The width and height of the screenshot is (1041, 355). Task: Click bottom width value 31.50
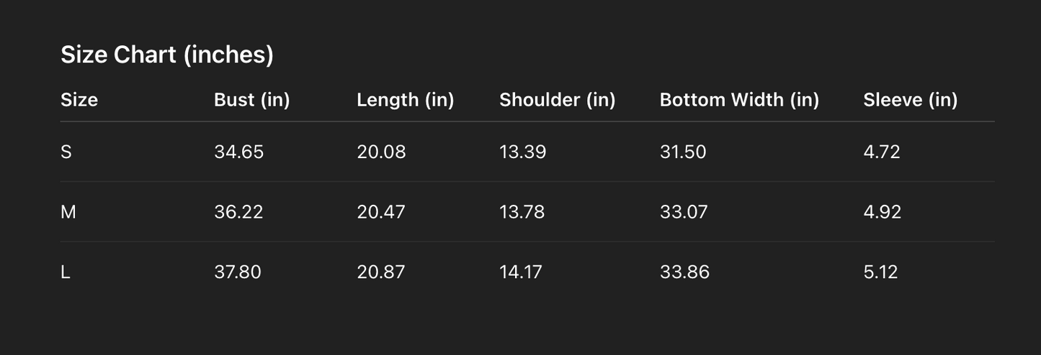pos(683,152)
